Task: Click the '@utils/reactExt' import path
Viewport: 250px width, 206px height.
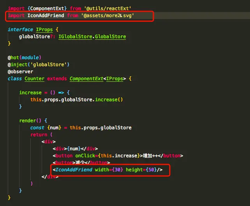Action: coord(107,9)
